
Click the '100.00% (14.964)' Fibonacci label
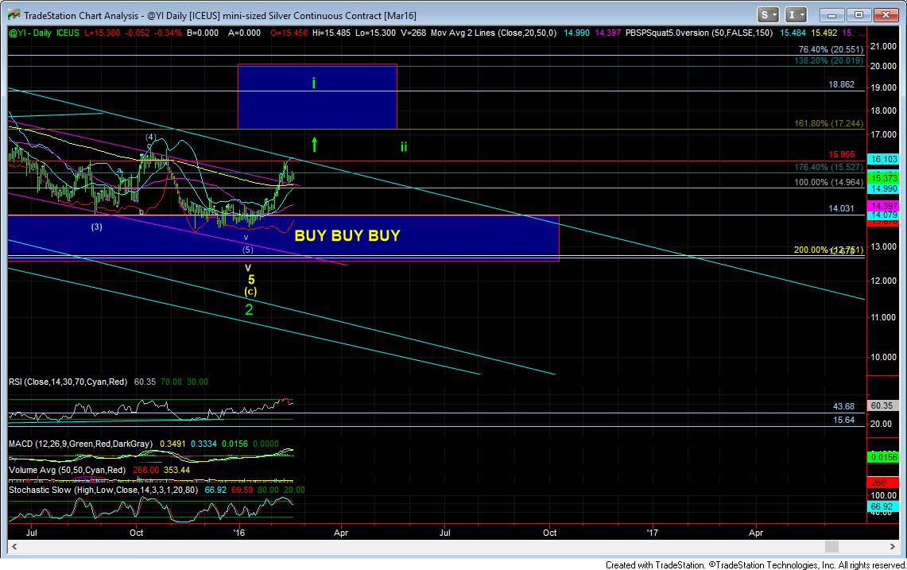828,182
